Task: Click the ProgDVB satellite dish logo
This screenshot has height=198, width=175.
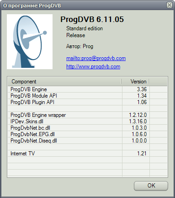Action: tap(30, 42)
